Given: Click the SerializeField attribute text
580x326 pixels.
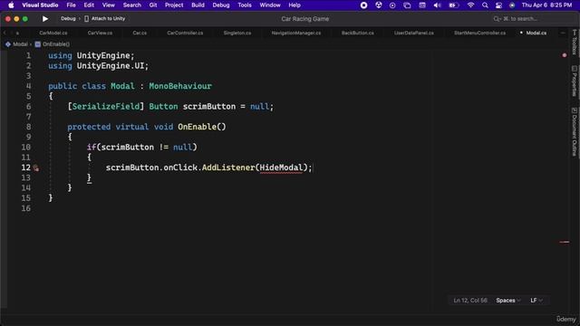Looking at the screenshot, I should click(106, 107).
